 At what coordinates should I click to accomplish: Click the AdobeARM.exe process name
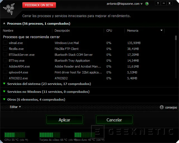pos(19,66)
